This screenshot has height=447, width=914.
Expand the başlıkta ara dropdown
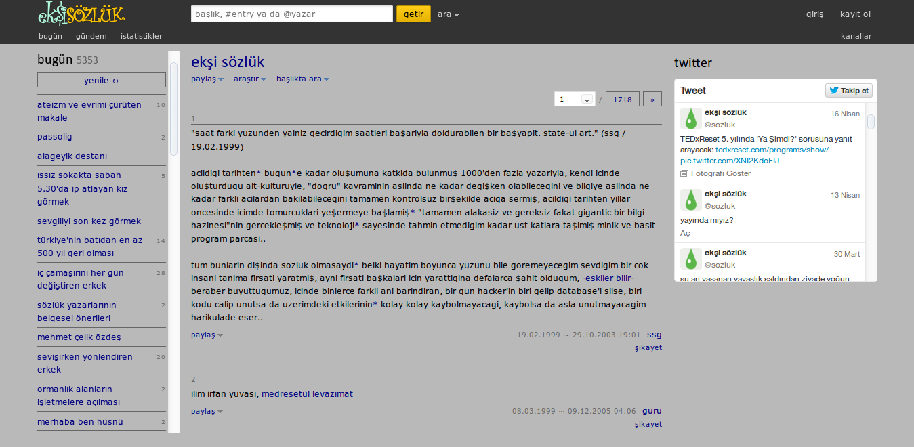click(x=303, y=79)
